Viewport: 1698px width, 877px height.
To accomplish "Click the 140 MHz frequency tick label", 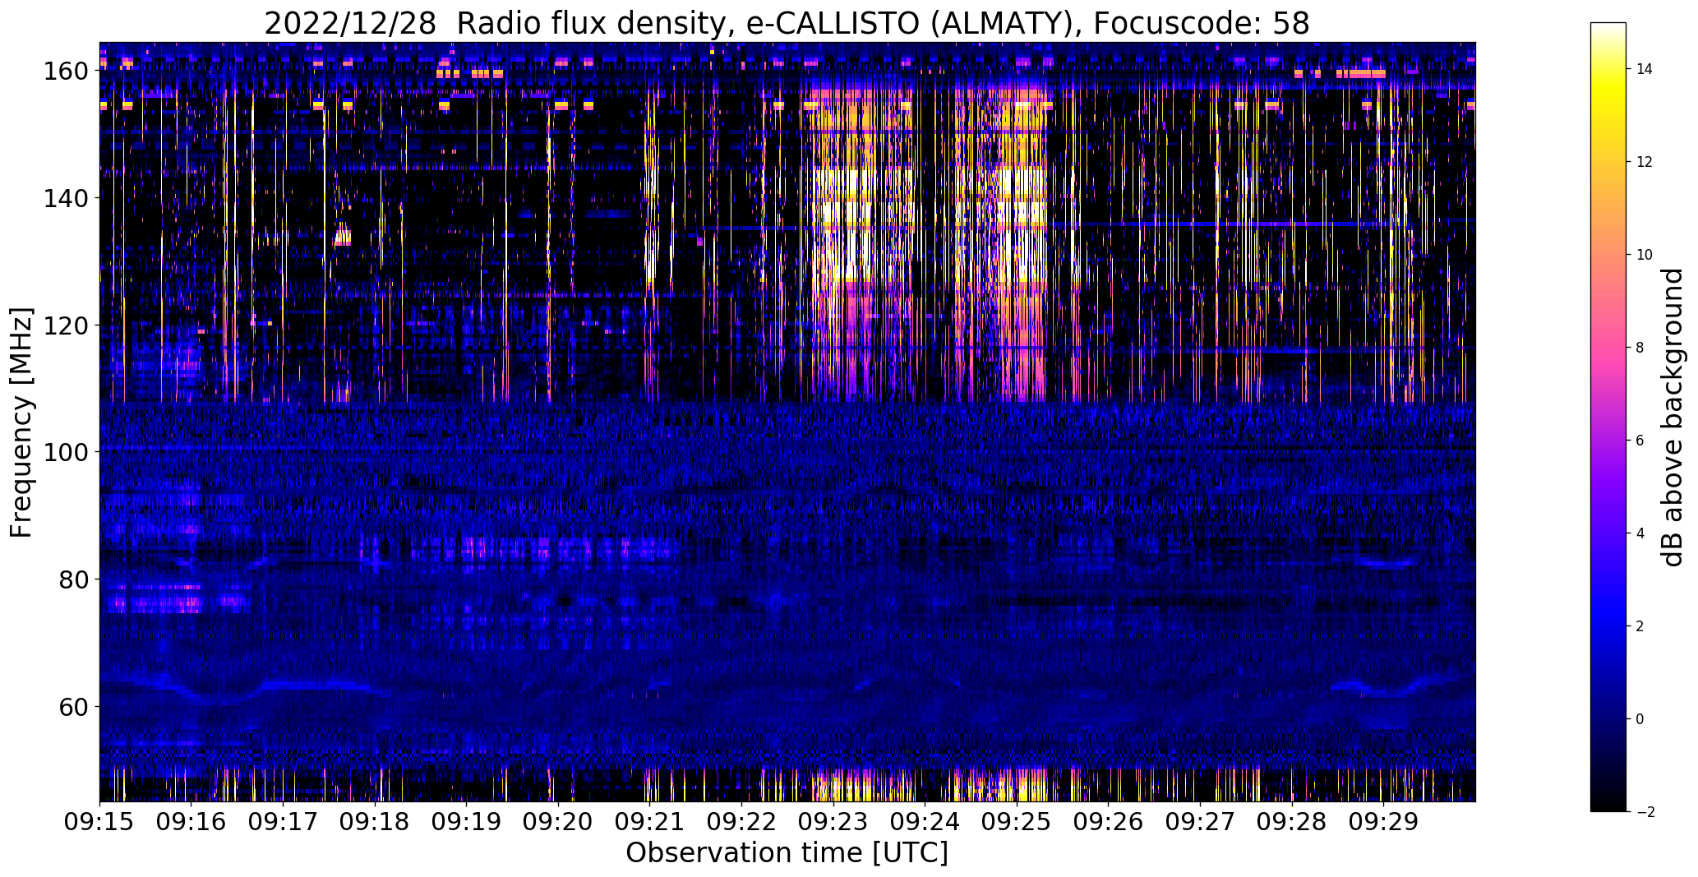I will coord(66,198).
